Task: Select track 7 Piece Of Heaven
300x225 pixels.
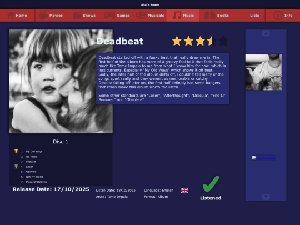Action: 36,182
